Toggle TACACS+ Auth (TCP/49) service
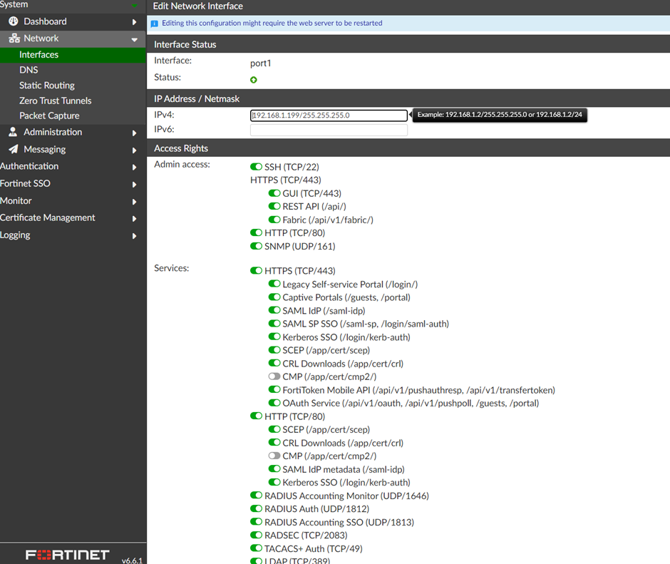This screenshot has width=670, height=564. [x=256, y=548]
